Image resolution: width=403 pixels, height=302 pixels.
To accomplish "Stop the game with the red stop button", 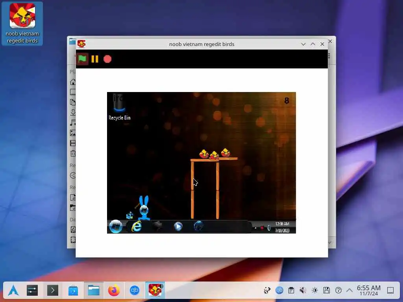I will [107, 59].
